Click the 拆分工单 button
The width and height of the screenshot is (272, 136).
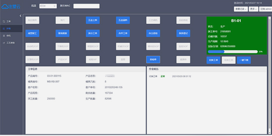[93, 33]
